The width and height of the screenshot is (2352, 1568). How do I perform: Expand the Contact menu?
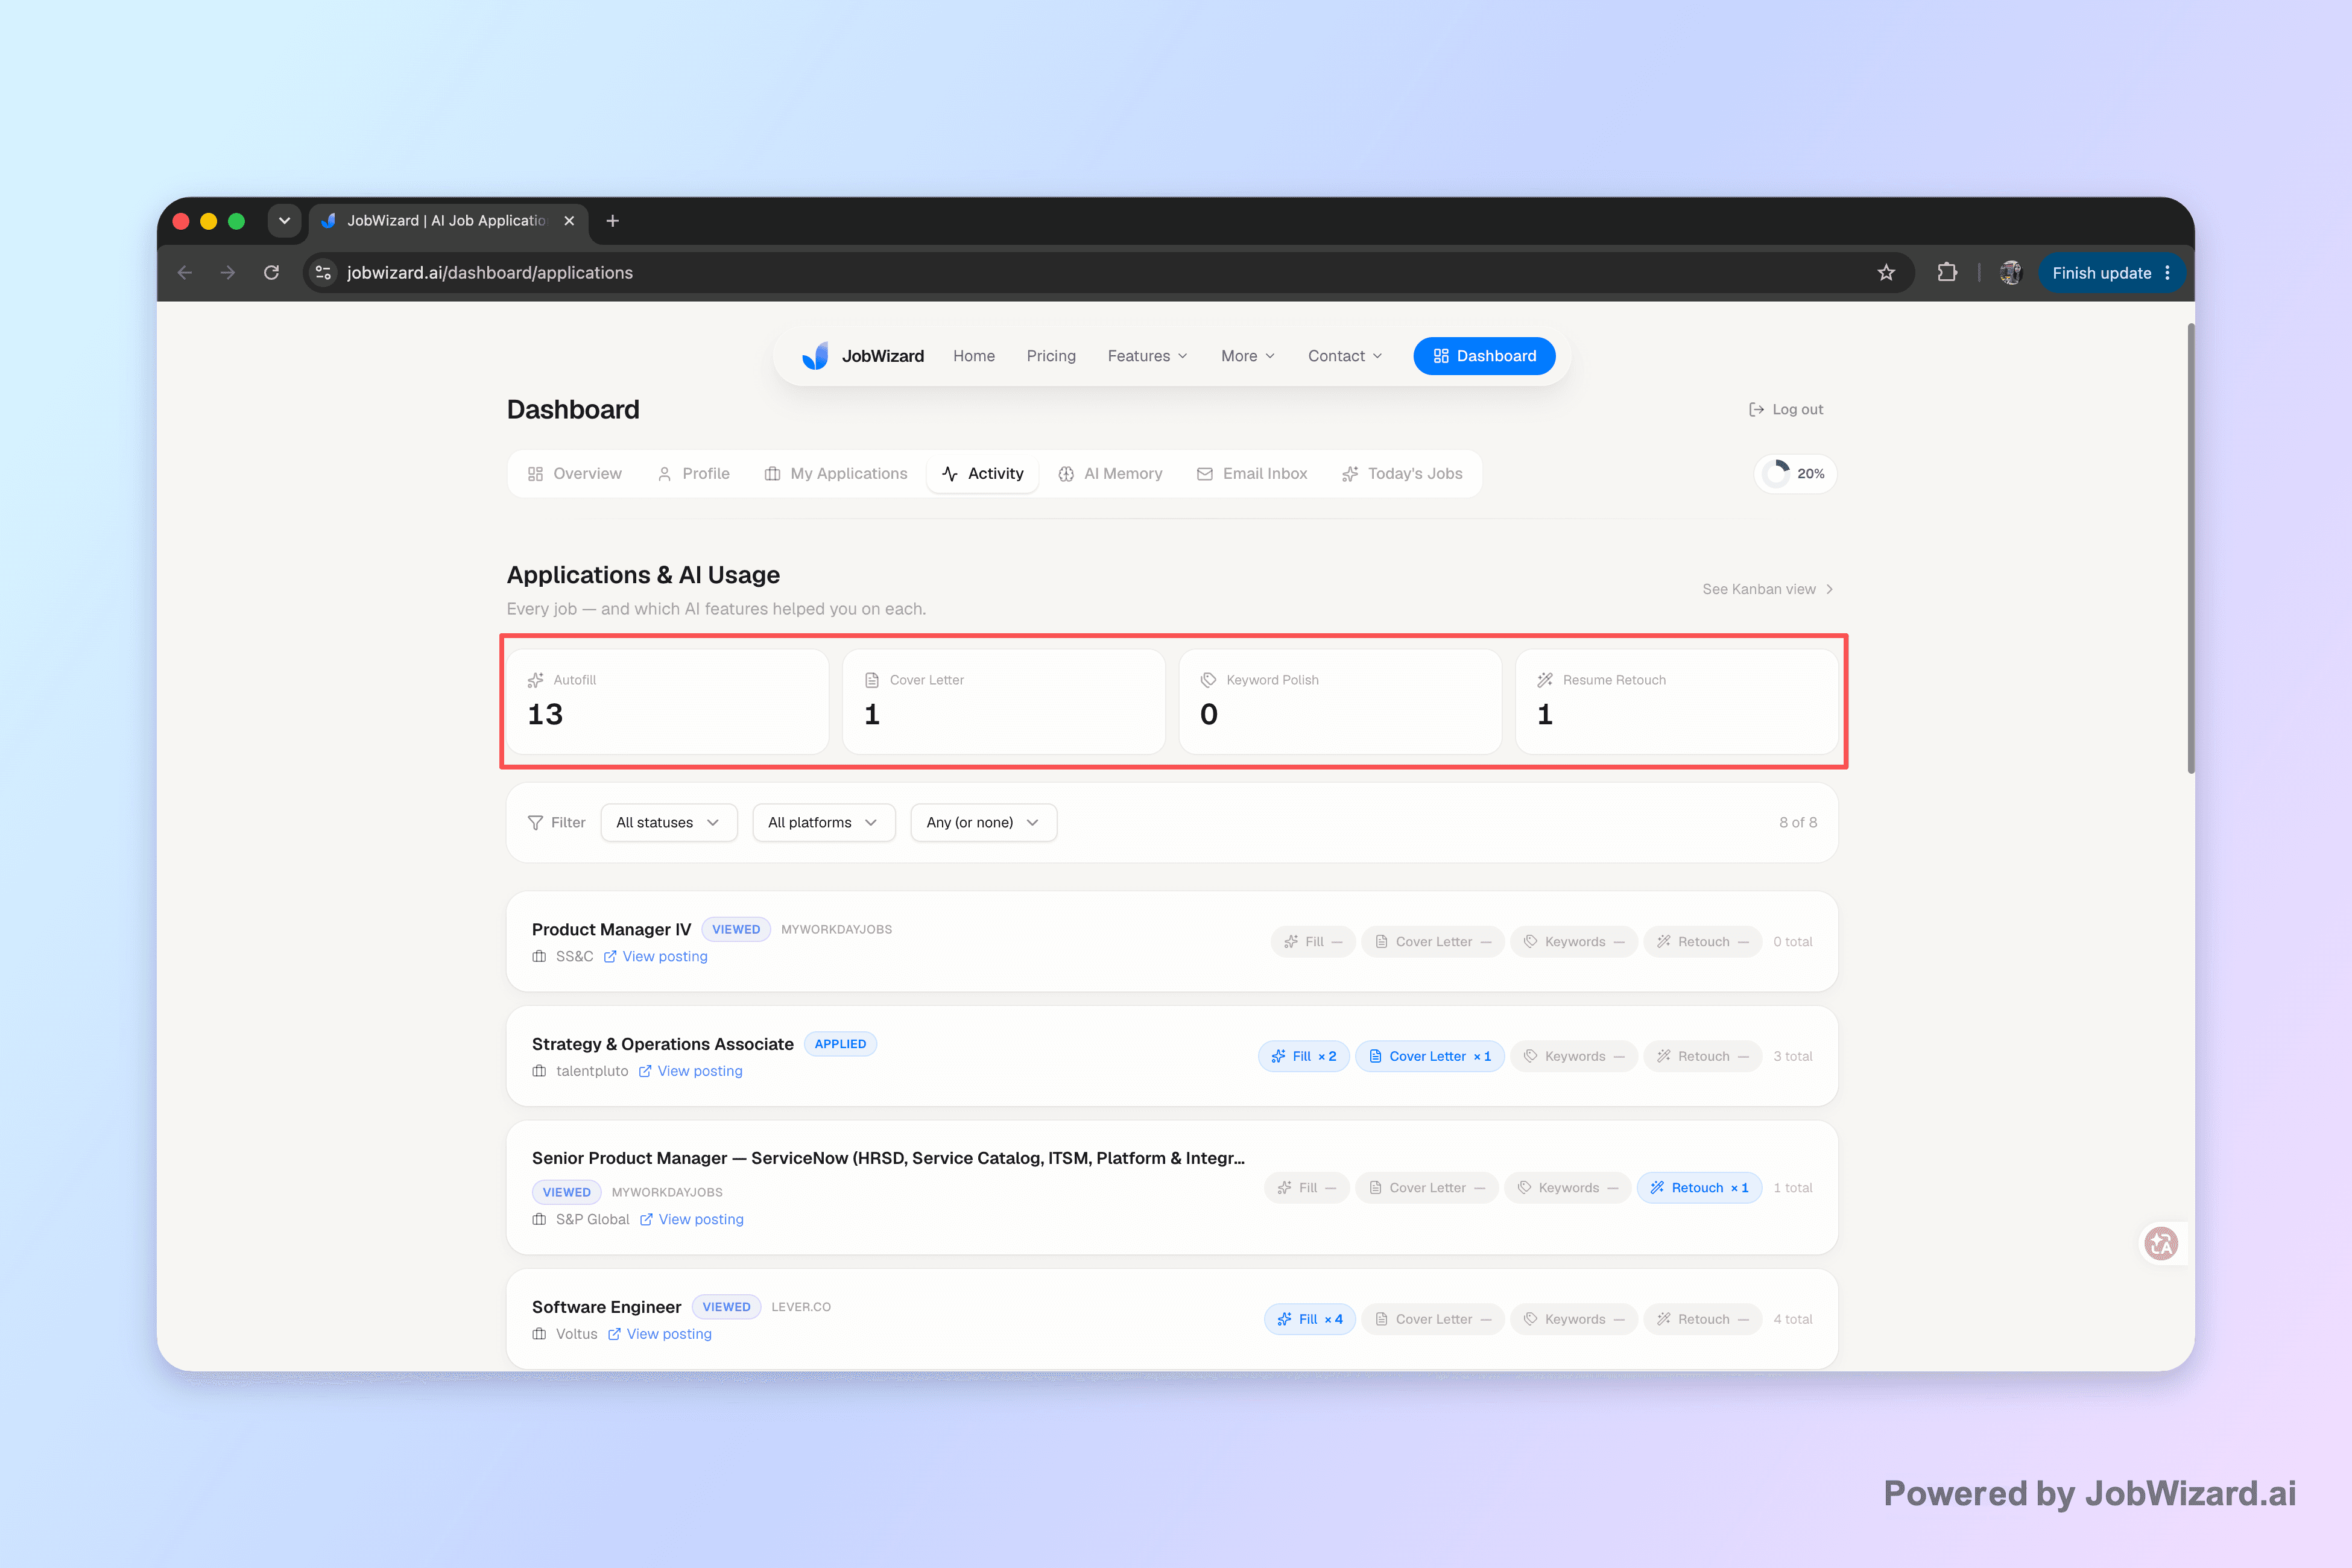click(1345, 356)
